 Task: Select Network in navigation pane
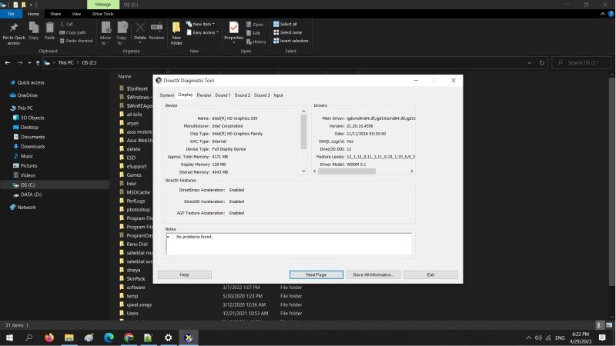[x=26, y=207]
